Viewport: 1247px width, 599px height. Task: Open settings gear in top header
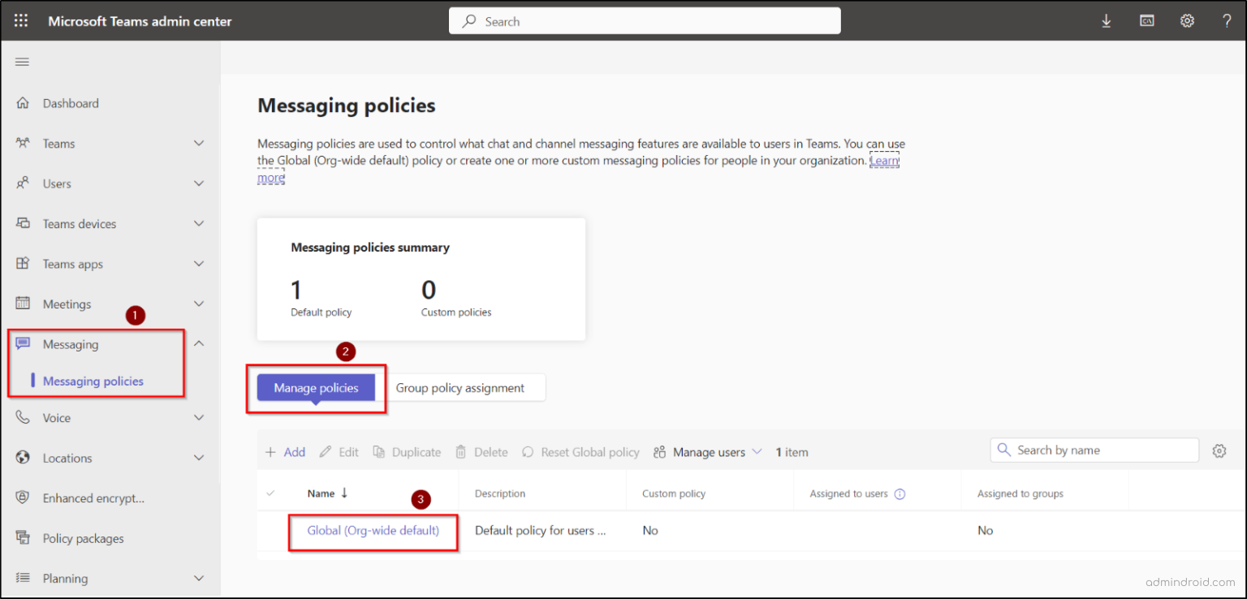(x=1187, y=21)
